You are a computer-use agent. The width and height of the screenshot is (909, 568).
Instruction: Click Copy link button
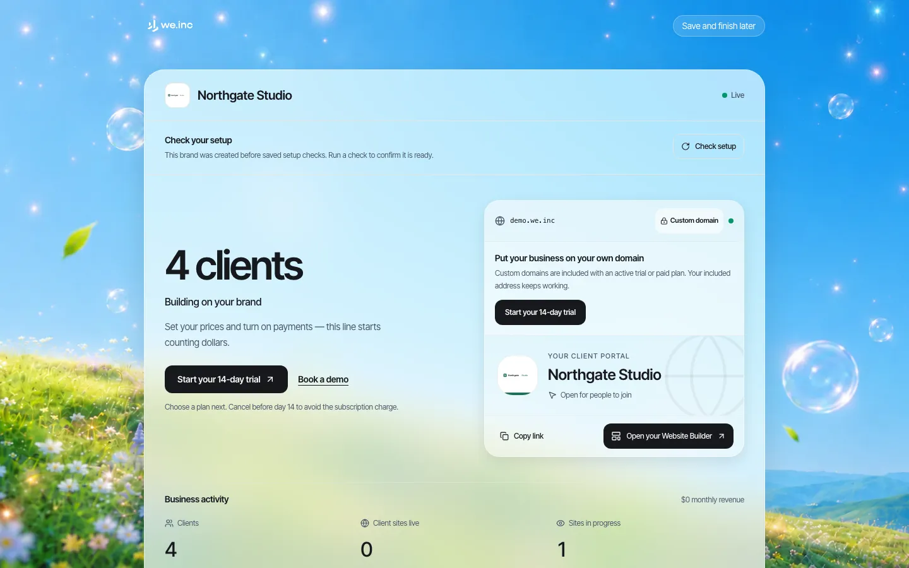[521, 436]
